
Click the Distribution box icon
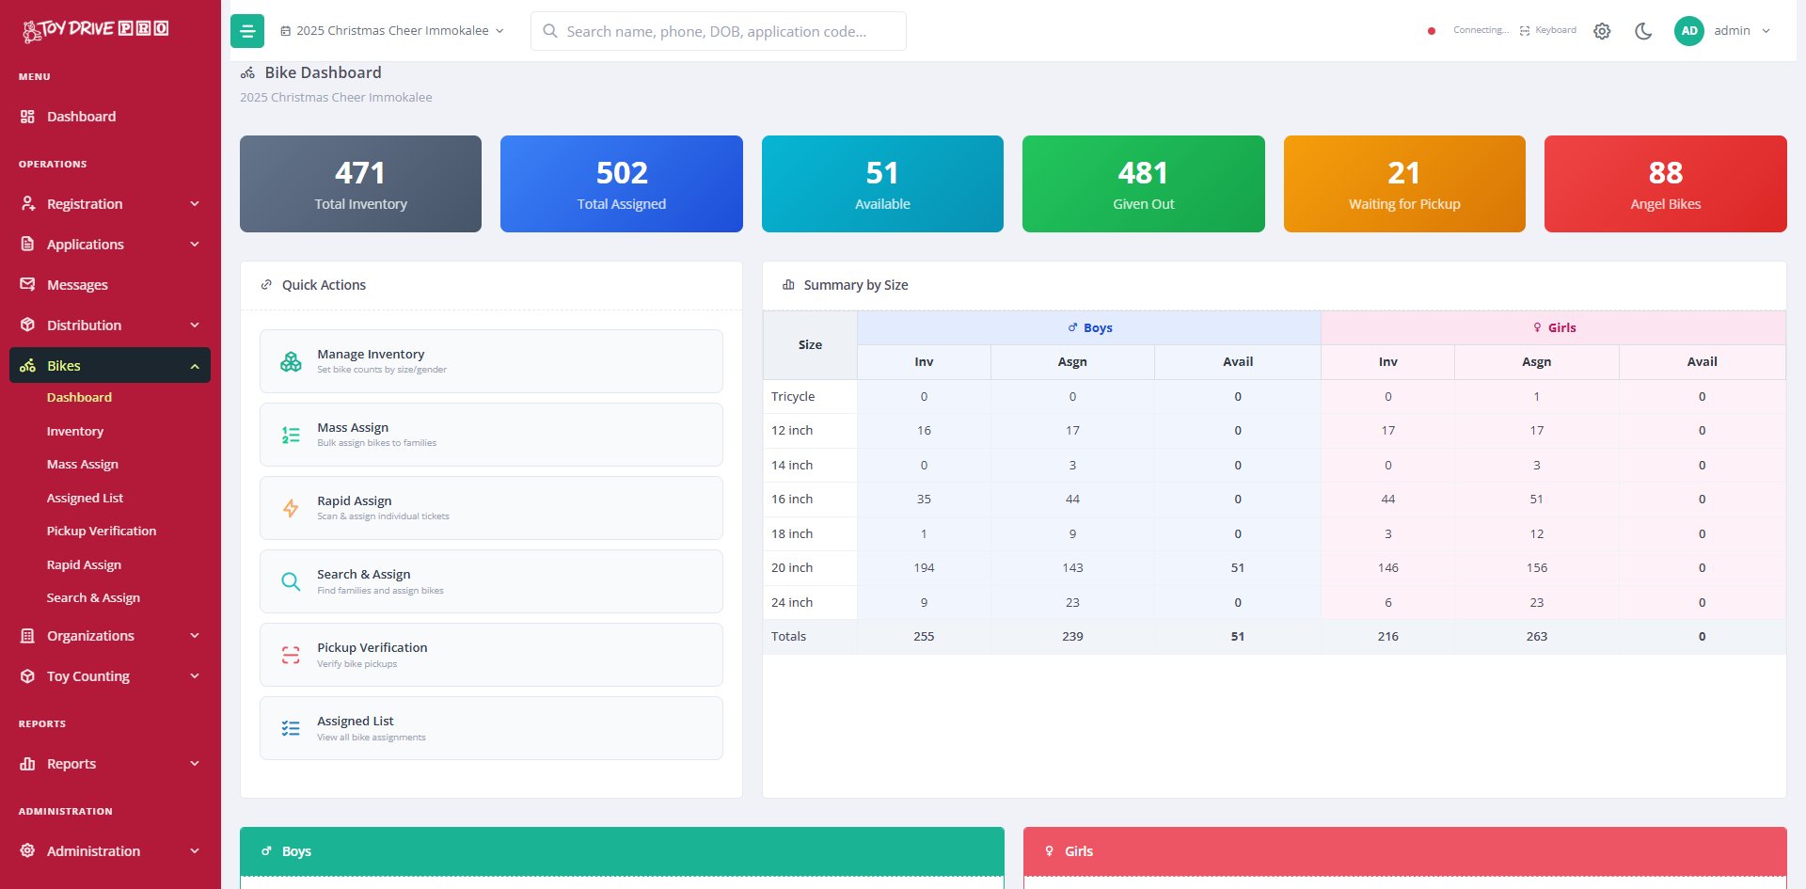tap(27, 325)
